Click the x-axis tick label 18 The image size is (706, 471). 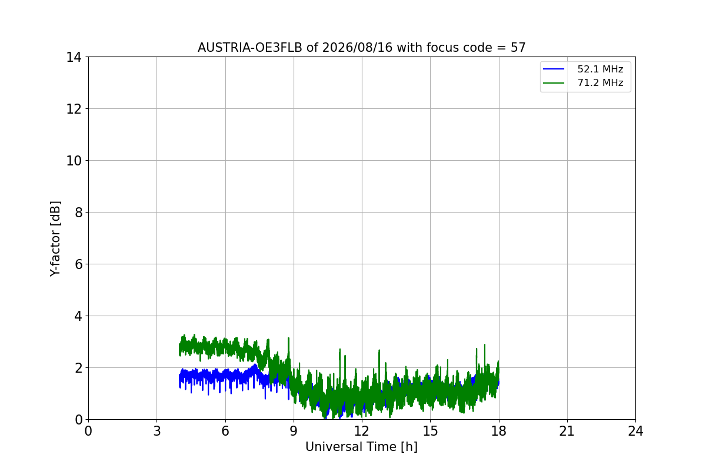click(x=499, y=431)
